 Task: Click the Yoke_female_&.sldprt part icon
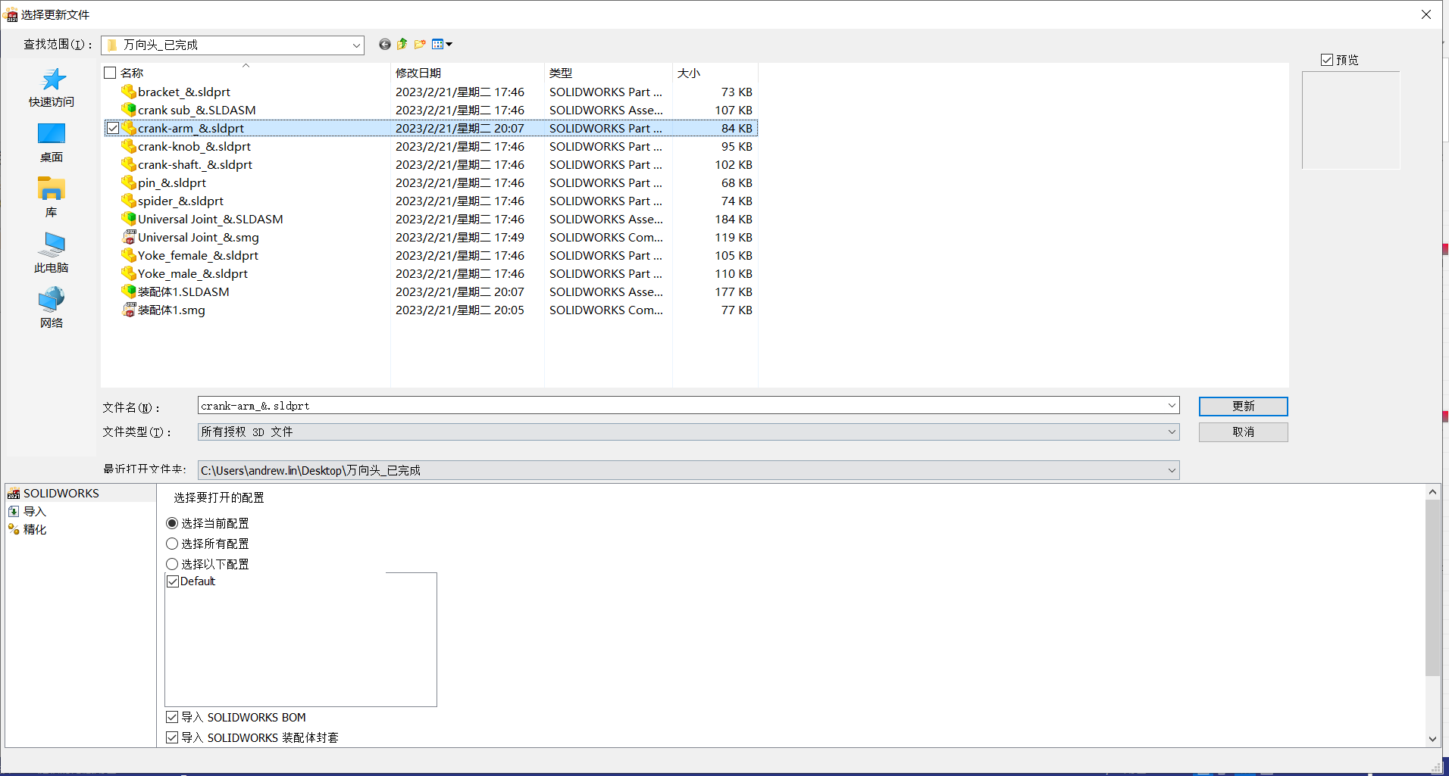(129, 255)
